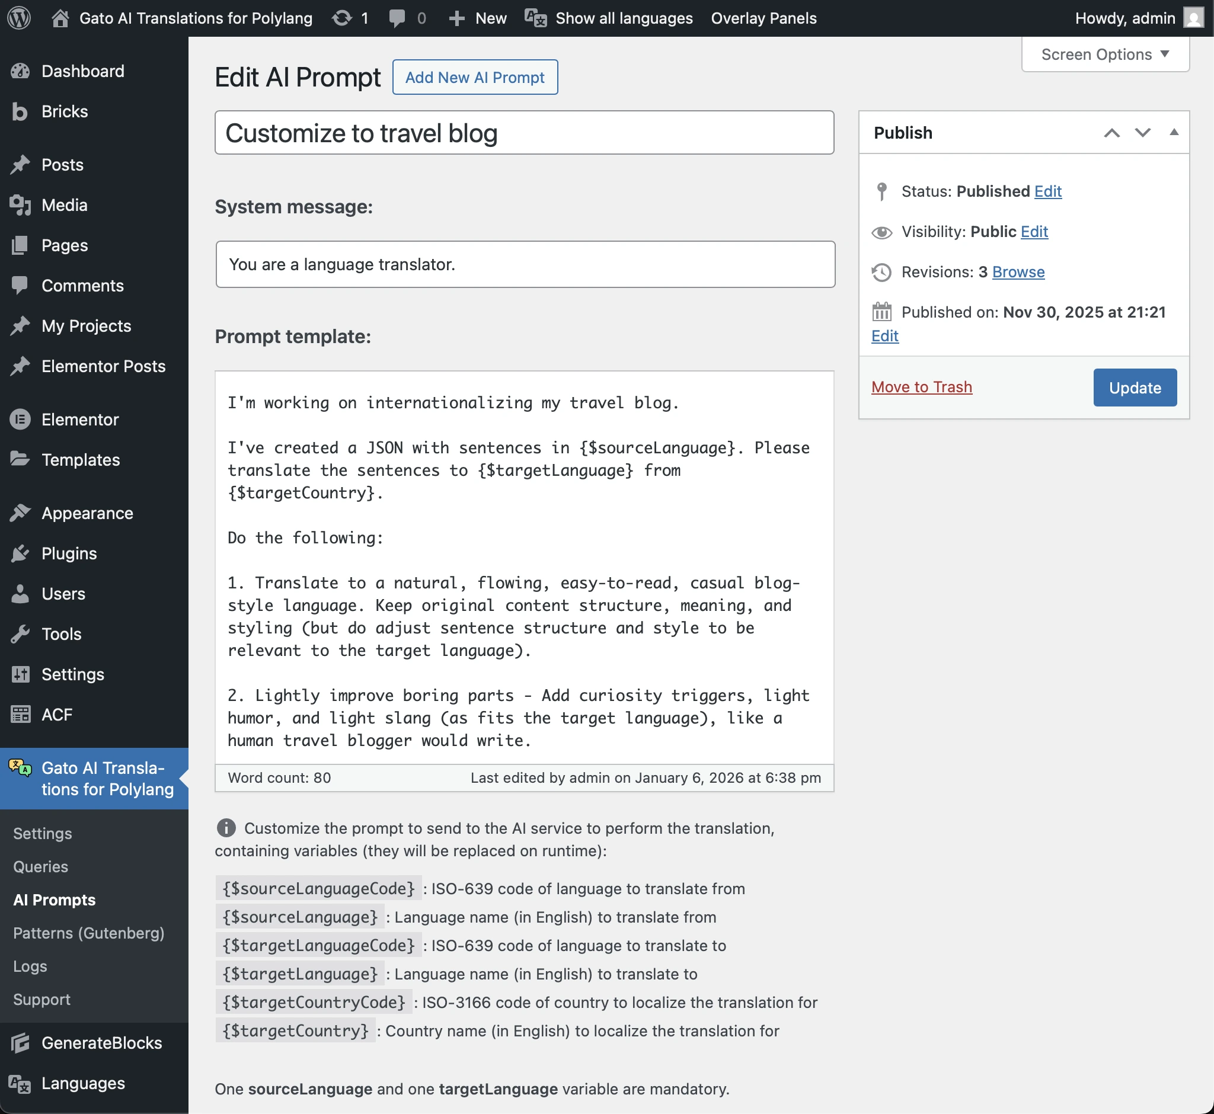This screenshot has width=1214, height=1114.
Task: Open the comments bubble icon in admin bar
Action: [397, 18]
